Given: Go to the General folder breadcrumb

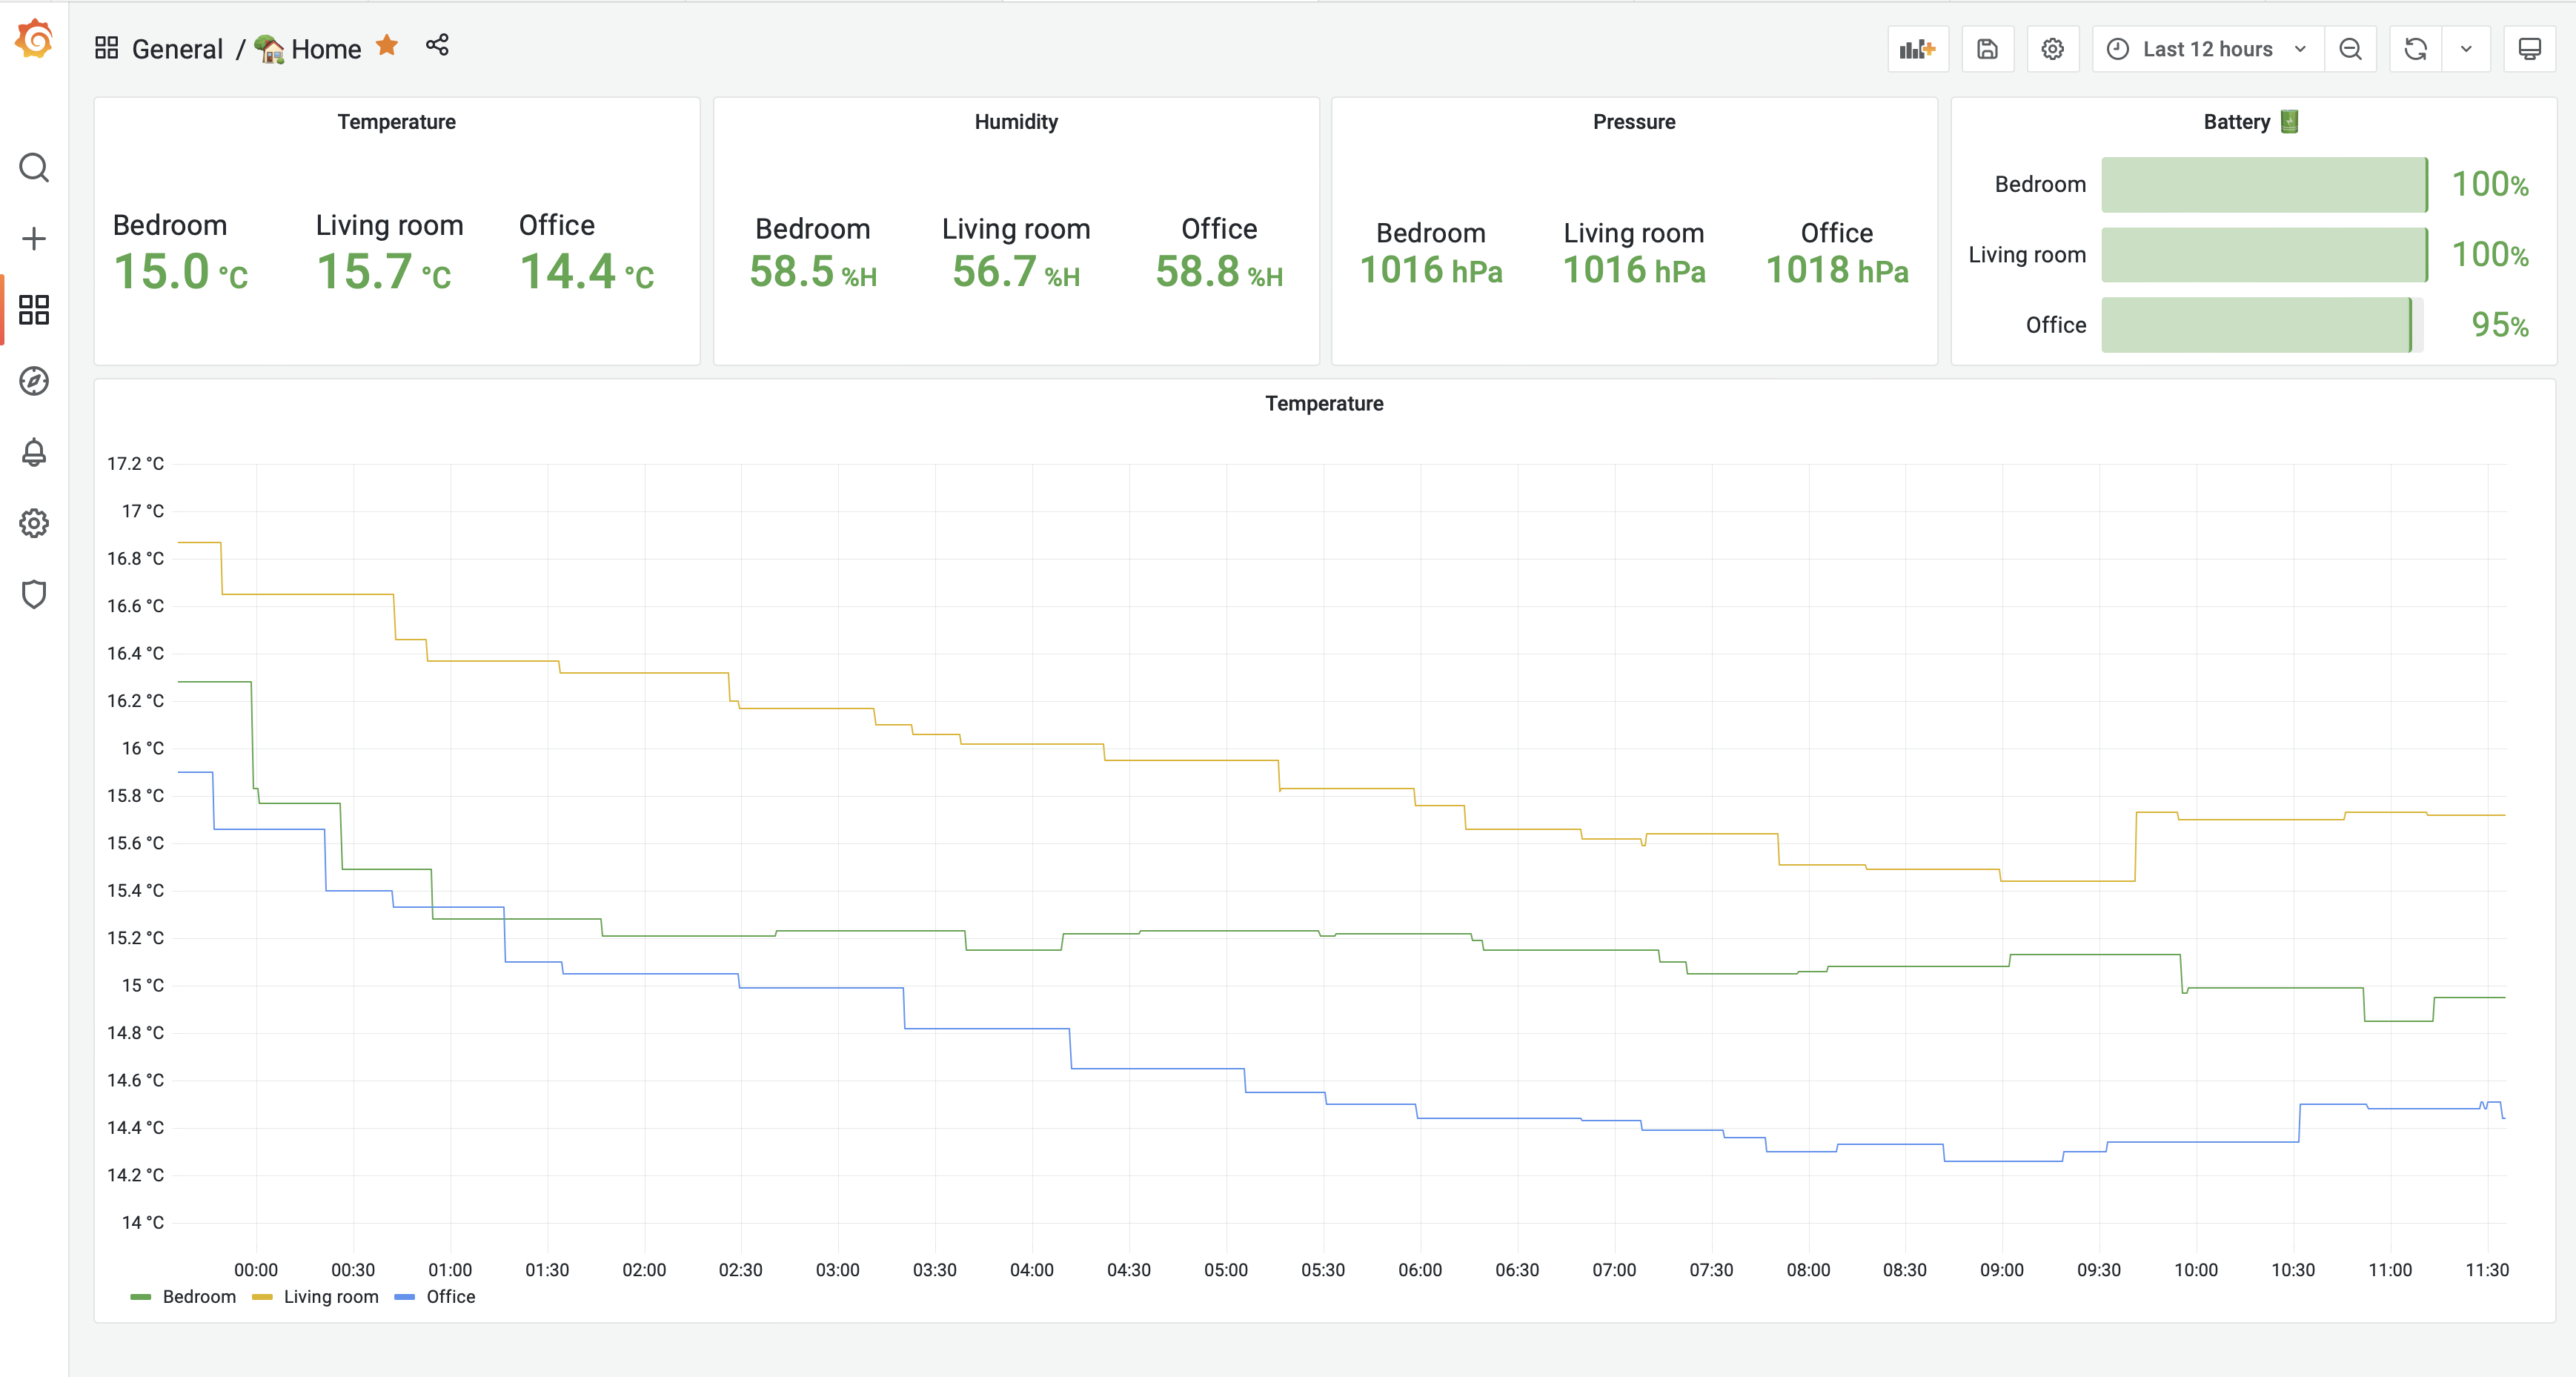Looking at the screenshot, I should click(x=177, y=49).
